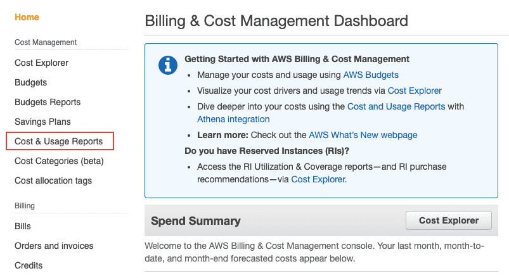Click Cost Explorer link for RI recommendations
This screenshot has width=509, height=278.
pyautogui.click(x=318, y=179)
